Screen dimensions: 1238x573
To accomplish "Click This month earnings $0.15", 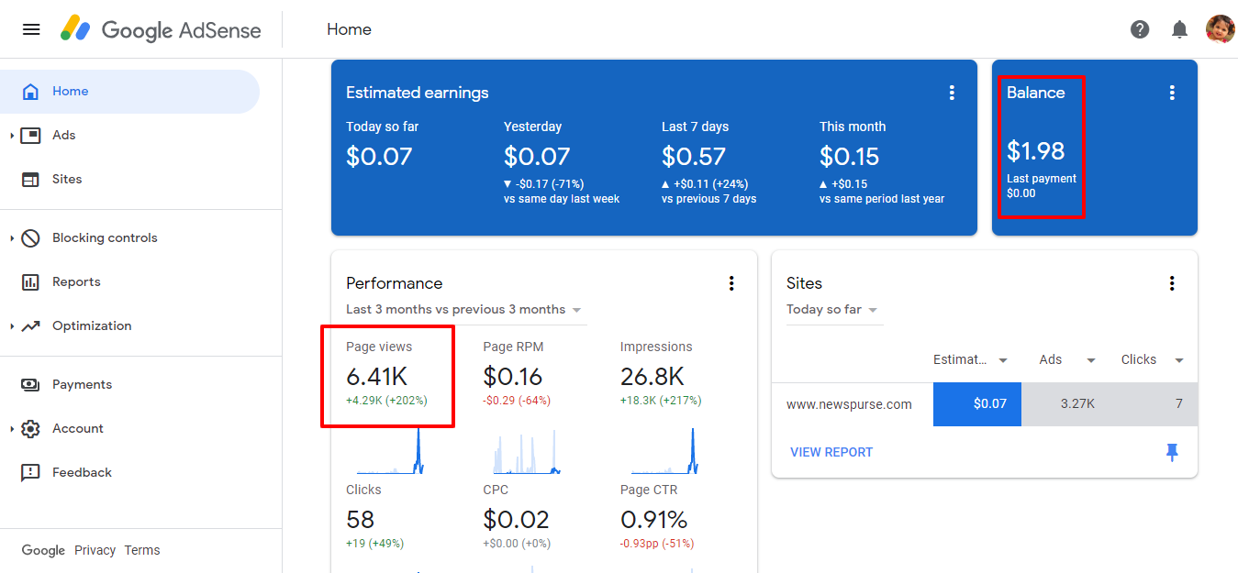I will pos(850,157).
